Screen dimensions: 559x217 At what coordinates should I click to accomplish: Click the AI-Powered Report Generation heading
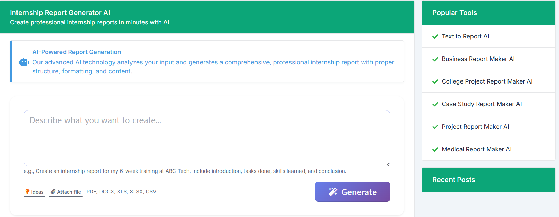click(x=77, y=52)
